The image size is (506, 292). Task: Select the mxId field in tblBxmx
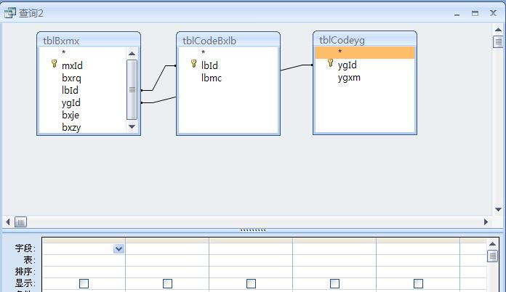pos(72,66)
